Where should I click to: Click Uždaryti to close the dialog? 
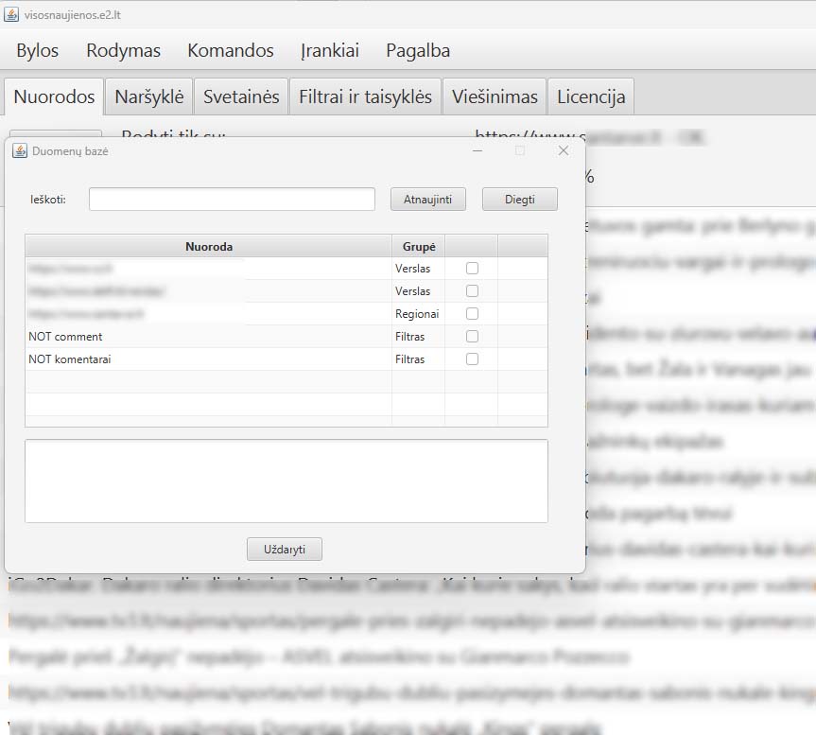coord(285,550)
